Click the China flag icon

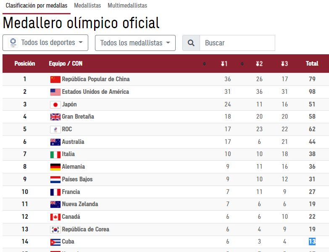55,80
